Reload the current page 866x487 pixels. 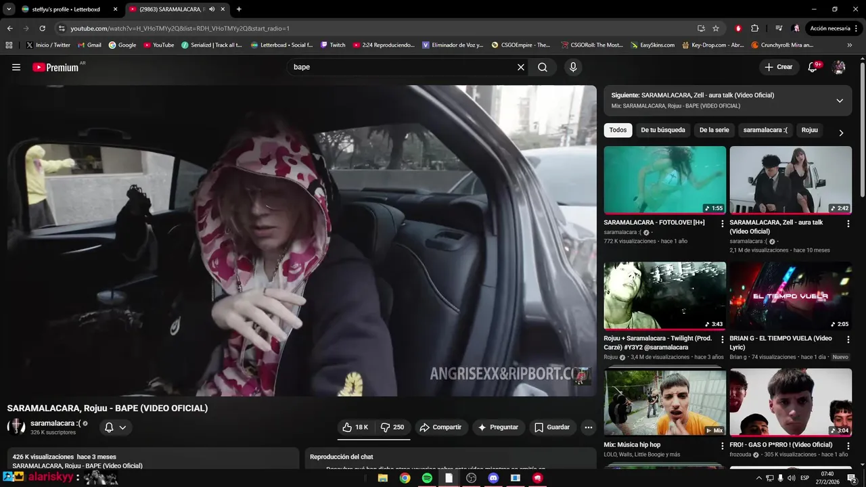tap(42, 28)
